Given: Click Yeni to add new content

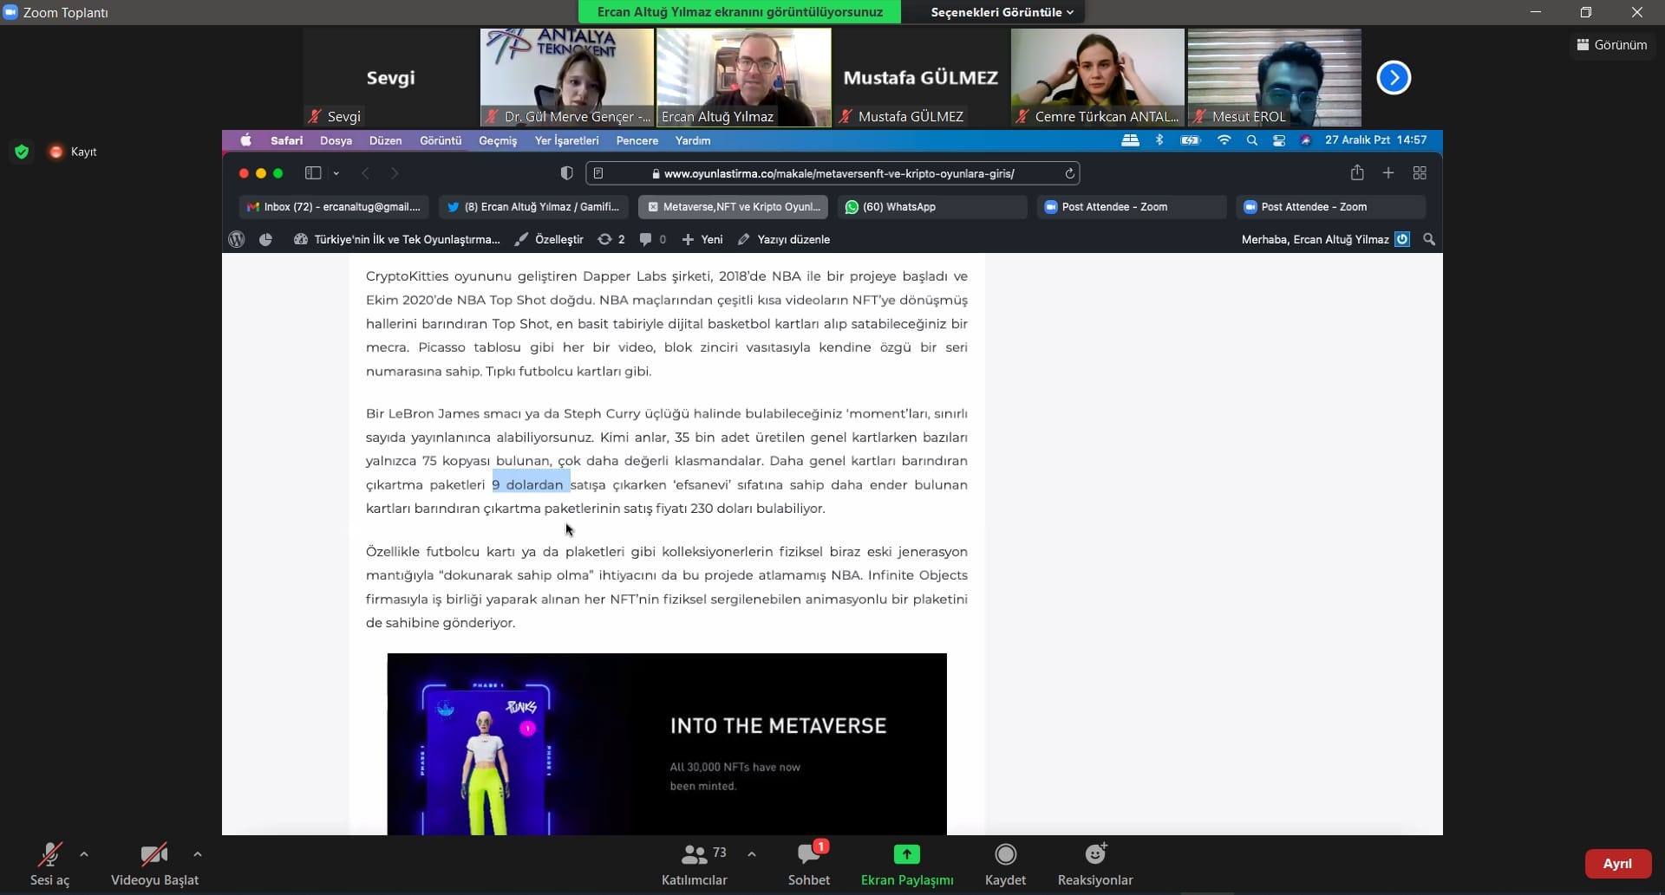Looking at the screenshot, I should click(x=702, y=239).
